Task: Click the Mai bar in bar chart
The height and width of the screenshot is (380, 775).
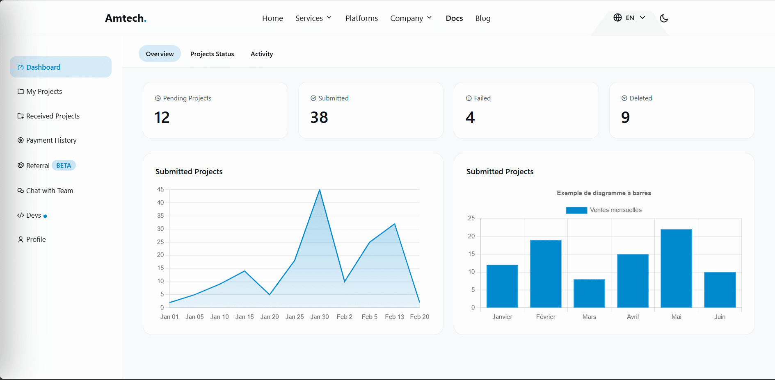Action: 676,268
